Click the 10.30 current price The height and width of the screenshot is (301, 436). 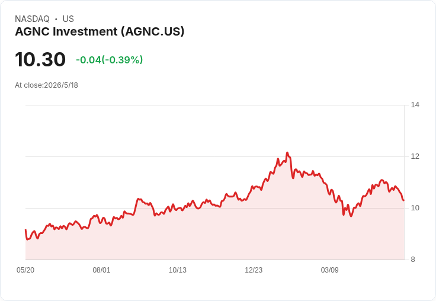40,59
